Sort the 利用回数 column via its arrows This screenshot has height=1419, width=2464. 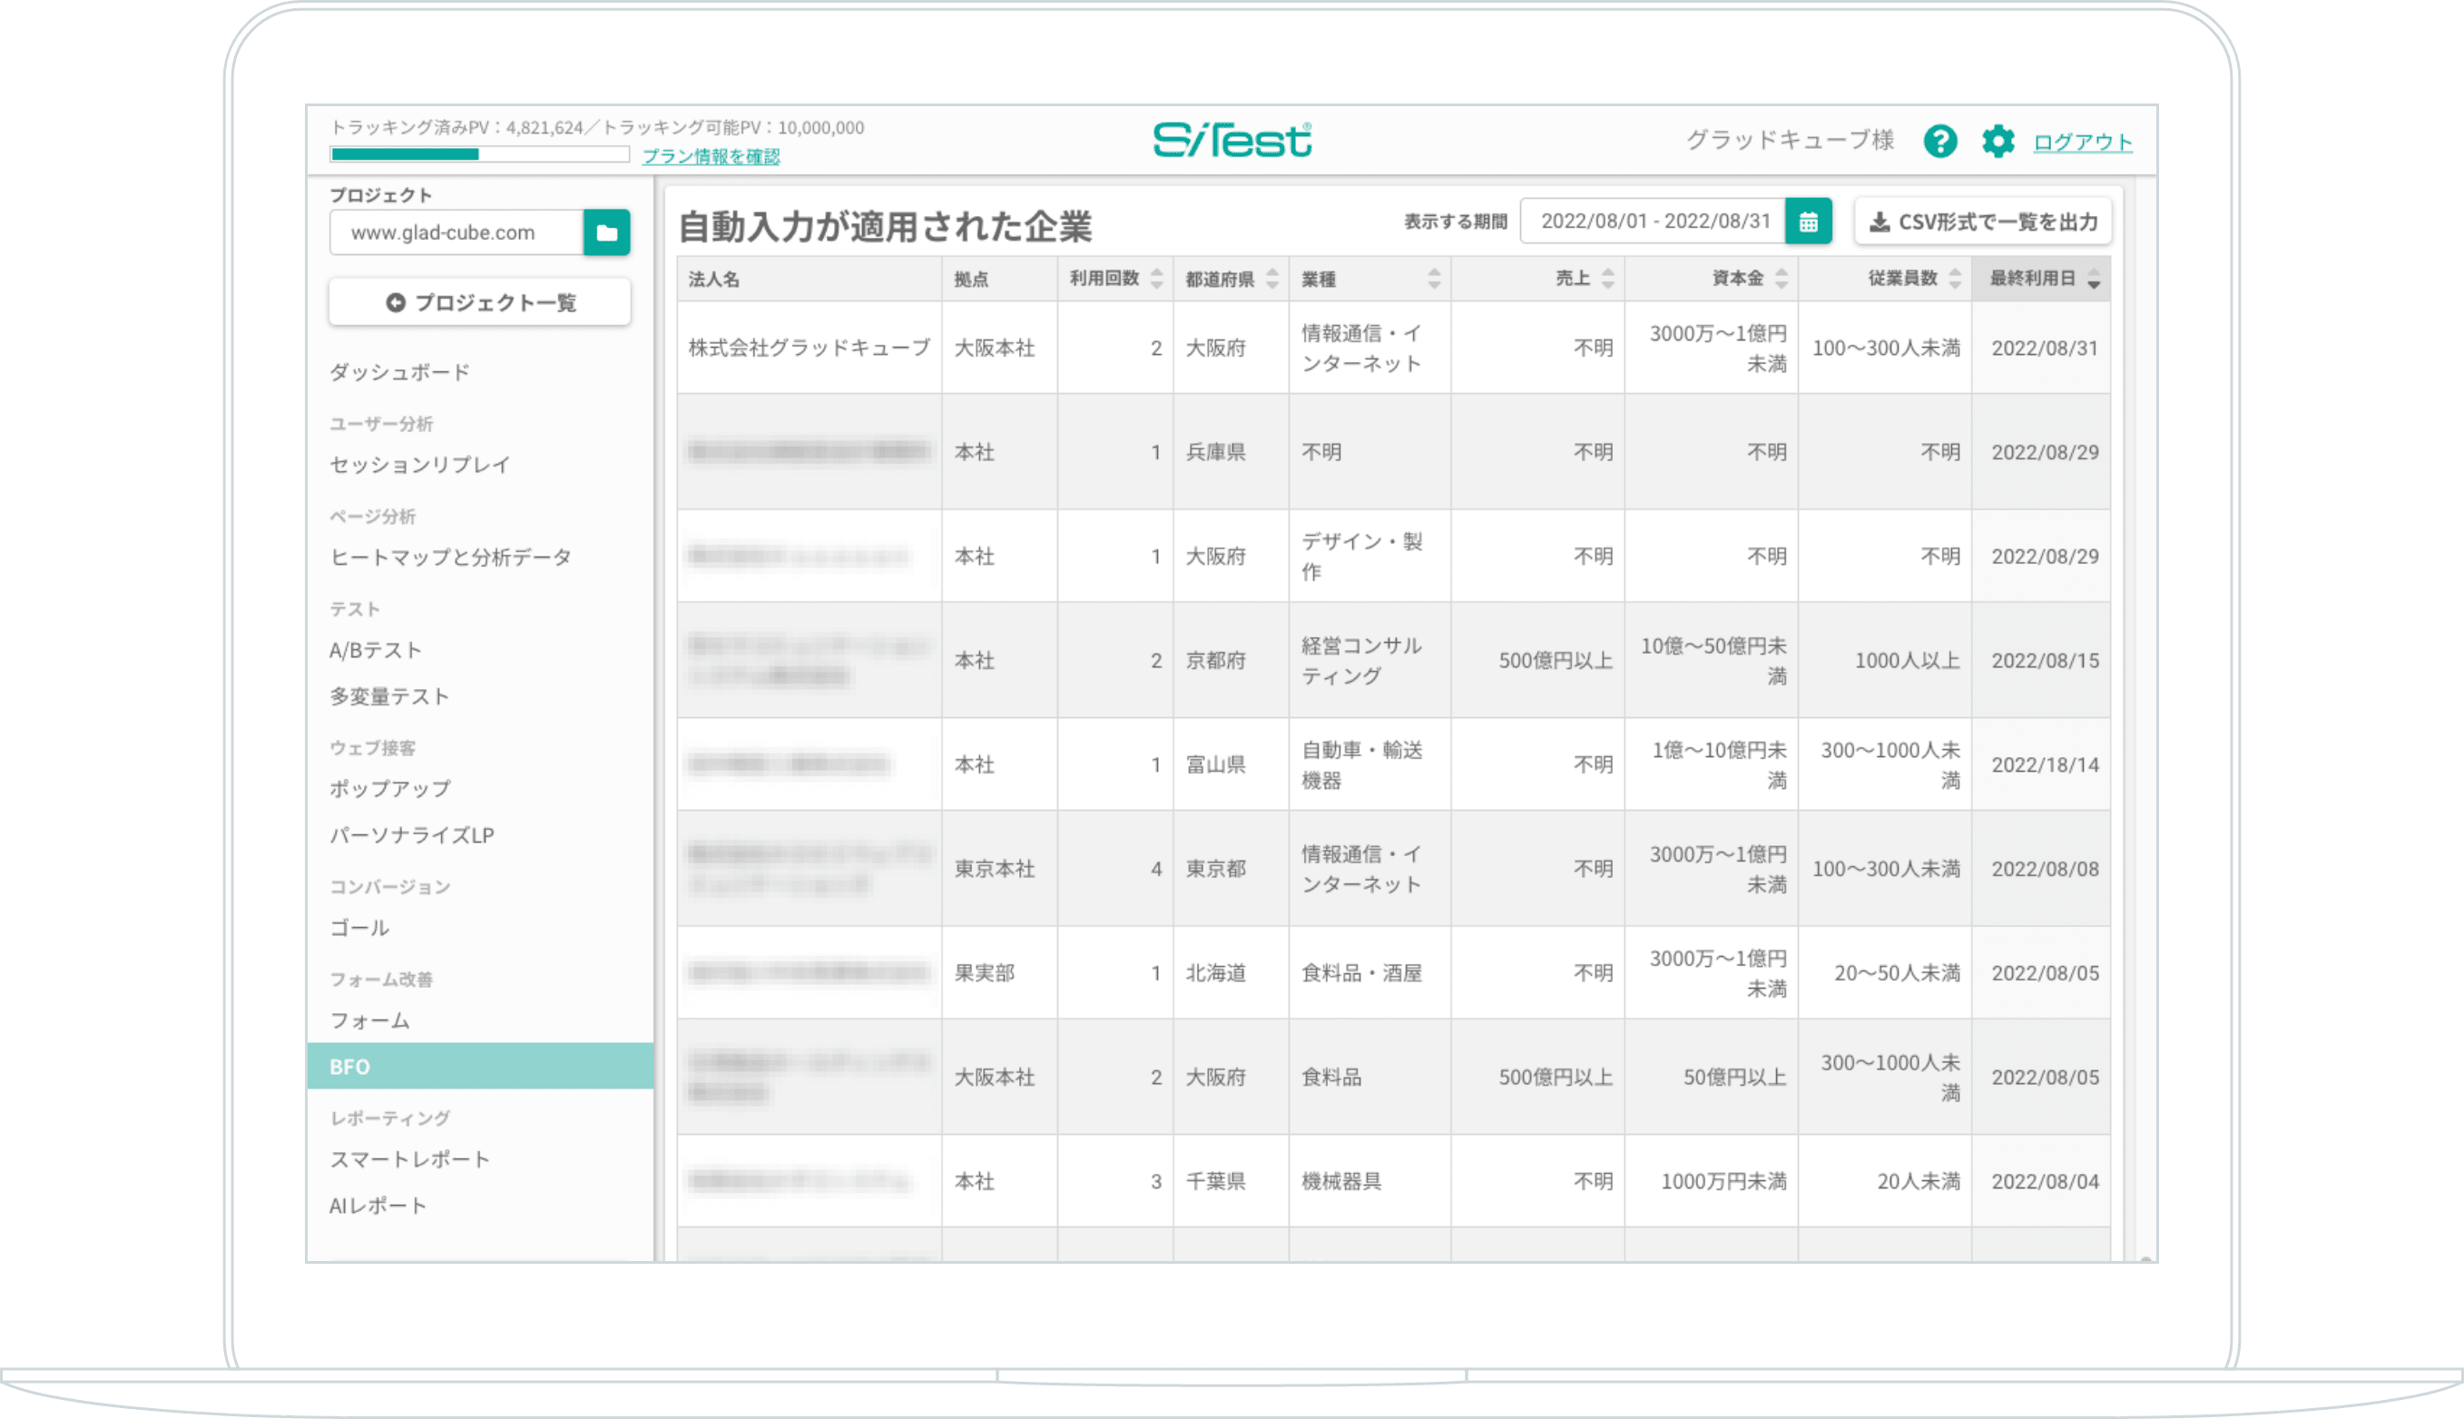pos(1156,280)
